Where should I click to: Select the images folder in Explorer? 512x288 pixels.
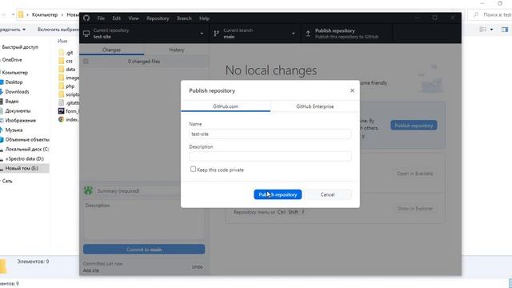tap(69, 78)
